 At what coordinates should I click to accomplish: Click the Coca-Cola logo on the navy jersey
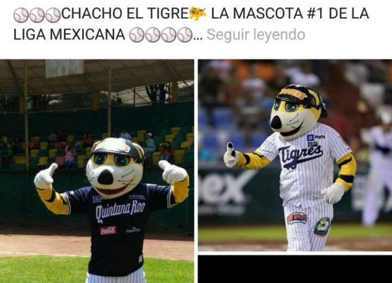click(x=108, y=231)
